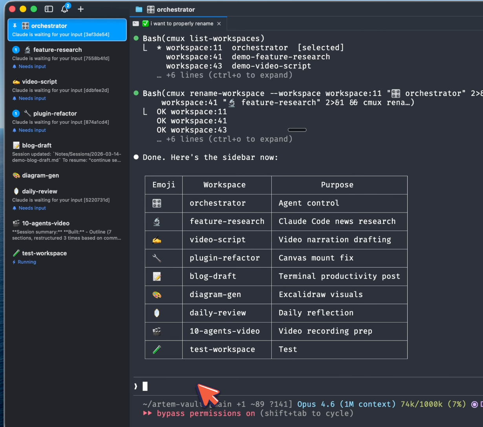Screen dimensions: 483x427
Task: Click the blue folder icon beside orchestrator title
Action: 138,9
